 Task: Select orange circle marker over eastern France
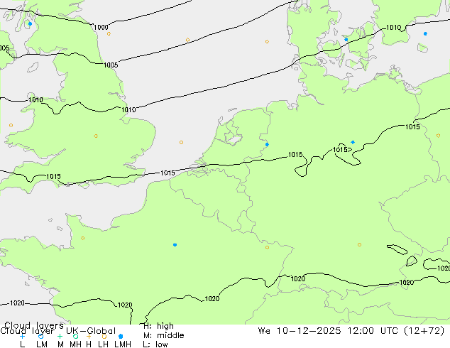click(x=267, y=247)
